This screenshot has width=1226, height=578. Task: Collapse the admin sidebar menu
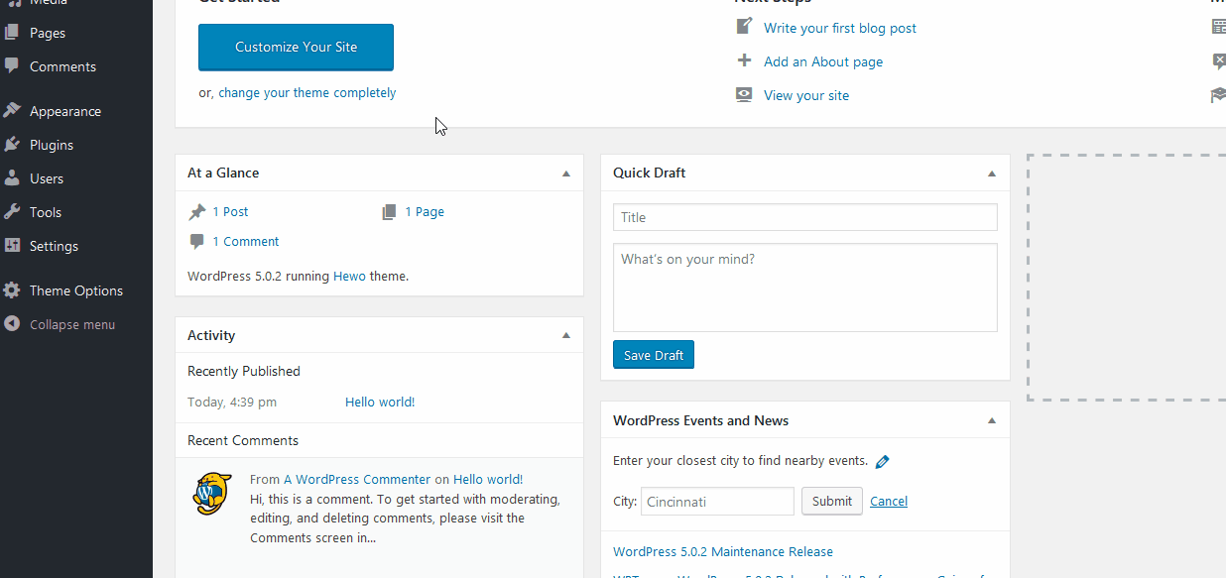[71, 324]
